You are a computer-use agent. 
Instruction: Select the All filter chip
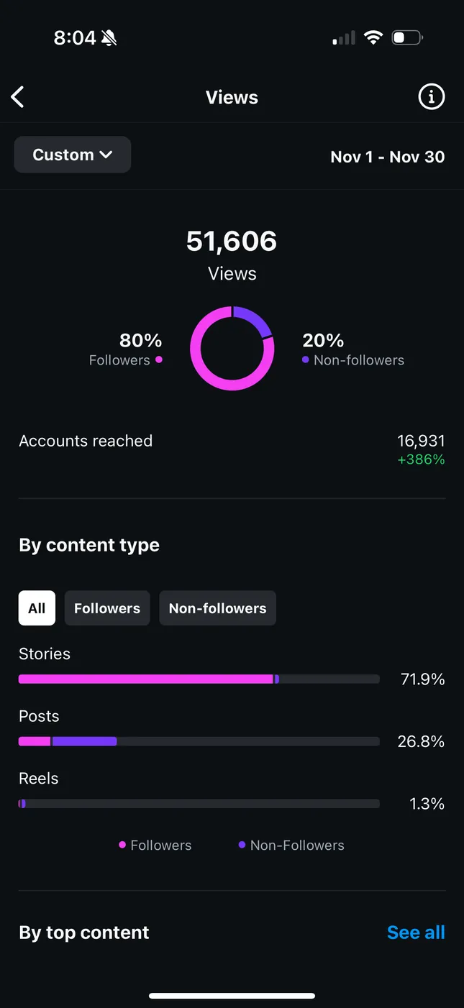[x=37, y=608]
